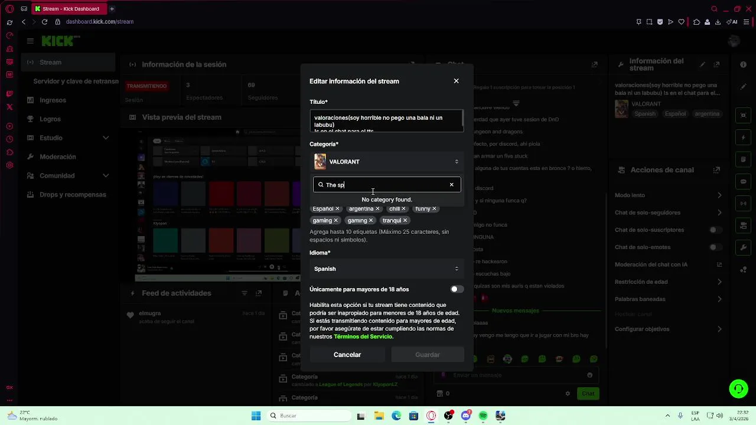756x425 pixels.
Task: Open the VALORANT category dropdown
Action: coord(387,162)
